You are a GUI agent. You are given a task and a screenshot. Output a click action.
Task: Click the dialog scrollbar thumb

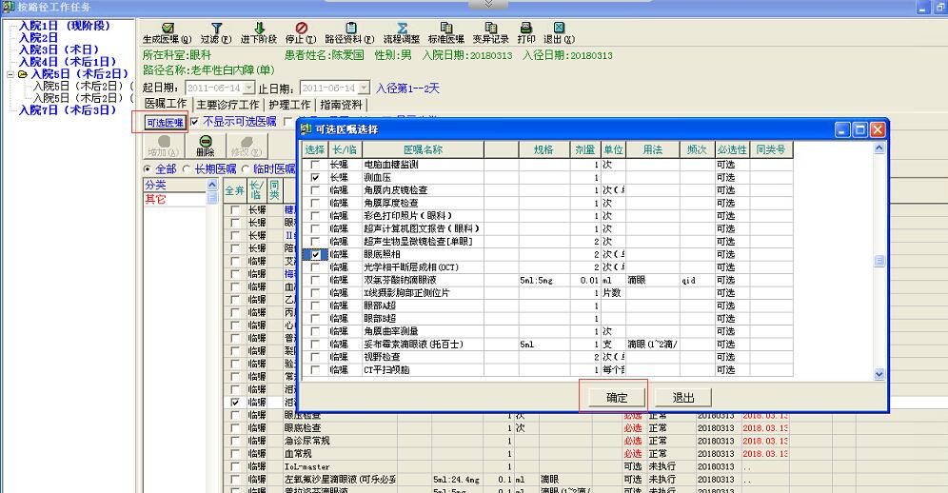pos(879,261)
